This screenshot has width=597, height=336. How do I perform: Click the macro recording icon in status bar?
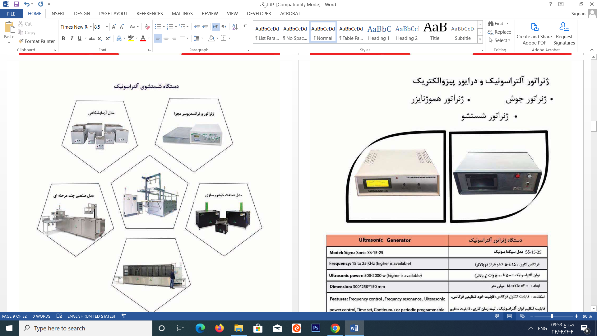124,316
